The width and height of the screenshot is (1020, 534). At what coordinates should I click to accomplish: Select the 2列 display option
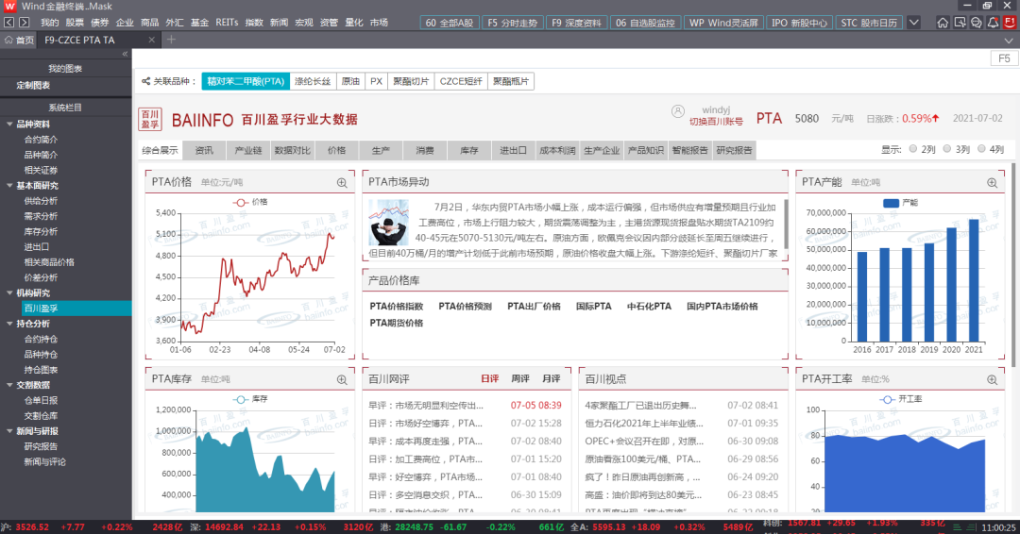coord(913,149)
